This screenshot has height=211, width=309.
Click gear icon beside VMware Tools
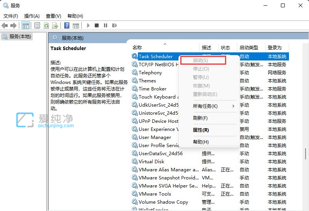point(135,194)
